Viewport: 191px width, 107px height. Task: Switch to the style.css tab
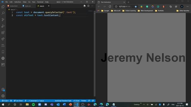click(x=27, y=6)
